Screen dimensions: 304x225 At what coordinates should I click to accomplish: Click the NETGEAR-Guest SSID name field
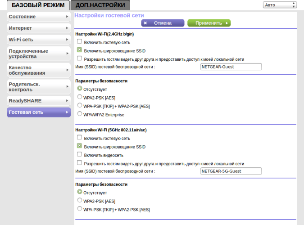tap(231, 67)
